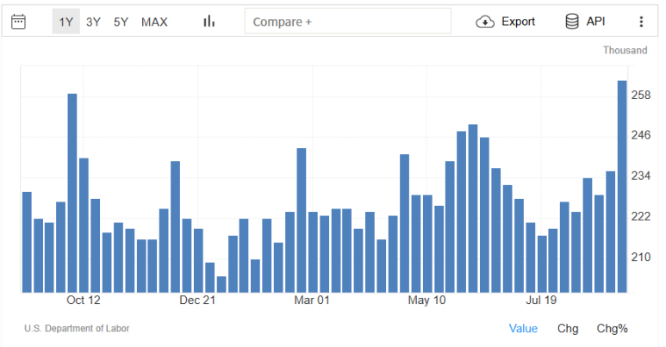Open the three-dot more options menu
Screen dimensions: 666x347
click(640, 22)
